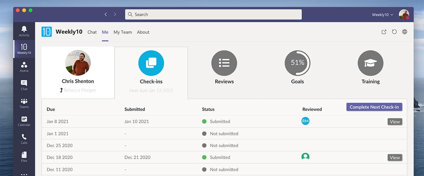Select the Jan 1 2021 due date

[x=58, y=133]
